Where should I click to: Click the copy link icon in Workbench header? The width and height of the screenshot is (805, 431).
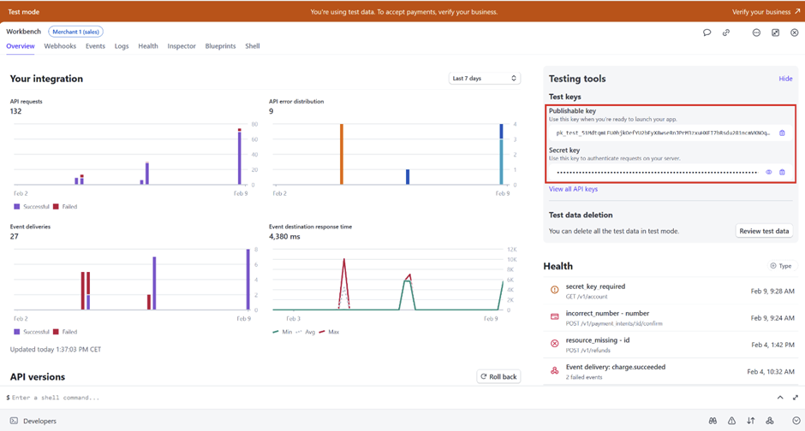pos(726,32)
